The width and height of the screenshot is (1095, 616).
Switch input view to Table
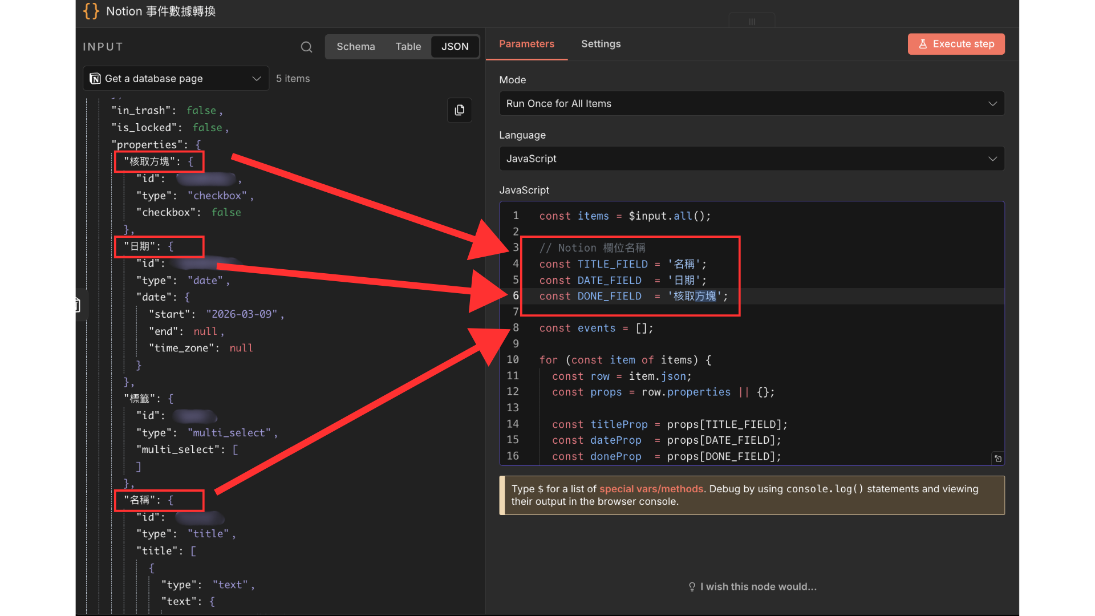tap(408, 47)
